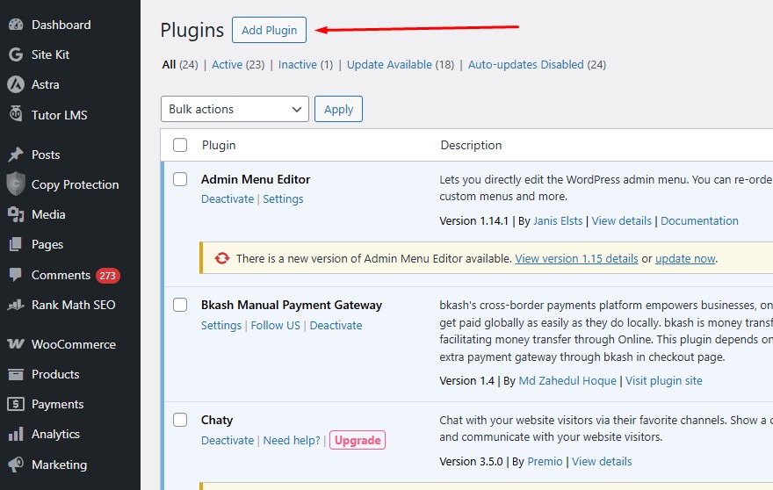Open Site Kit via its G icon
The height and width of the screenshot is (490, 773).
[15, 54]
